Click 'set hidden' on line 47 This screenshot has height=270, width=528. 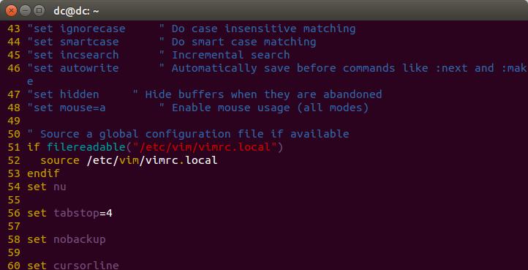click(x=64, y=94)
